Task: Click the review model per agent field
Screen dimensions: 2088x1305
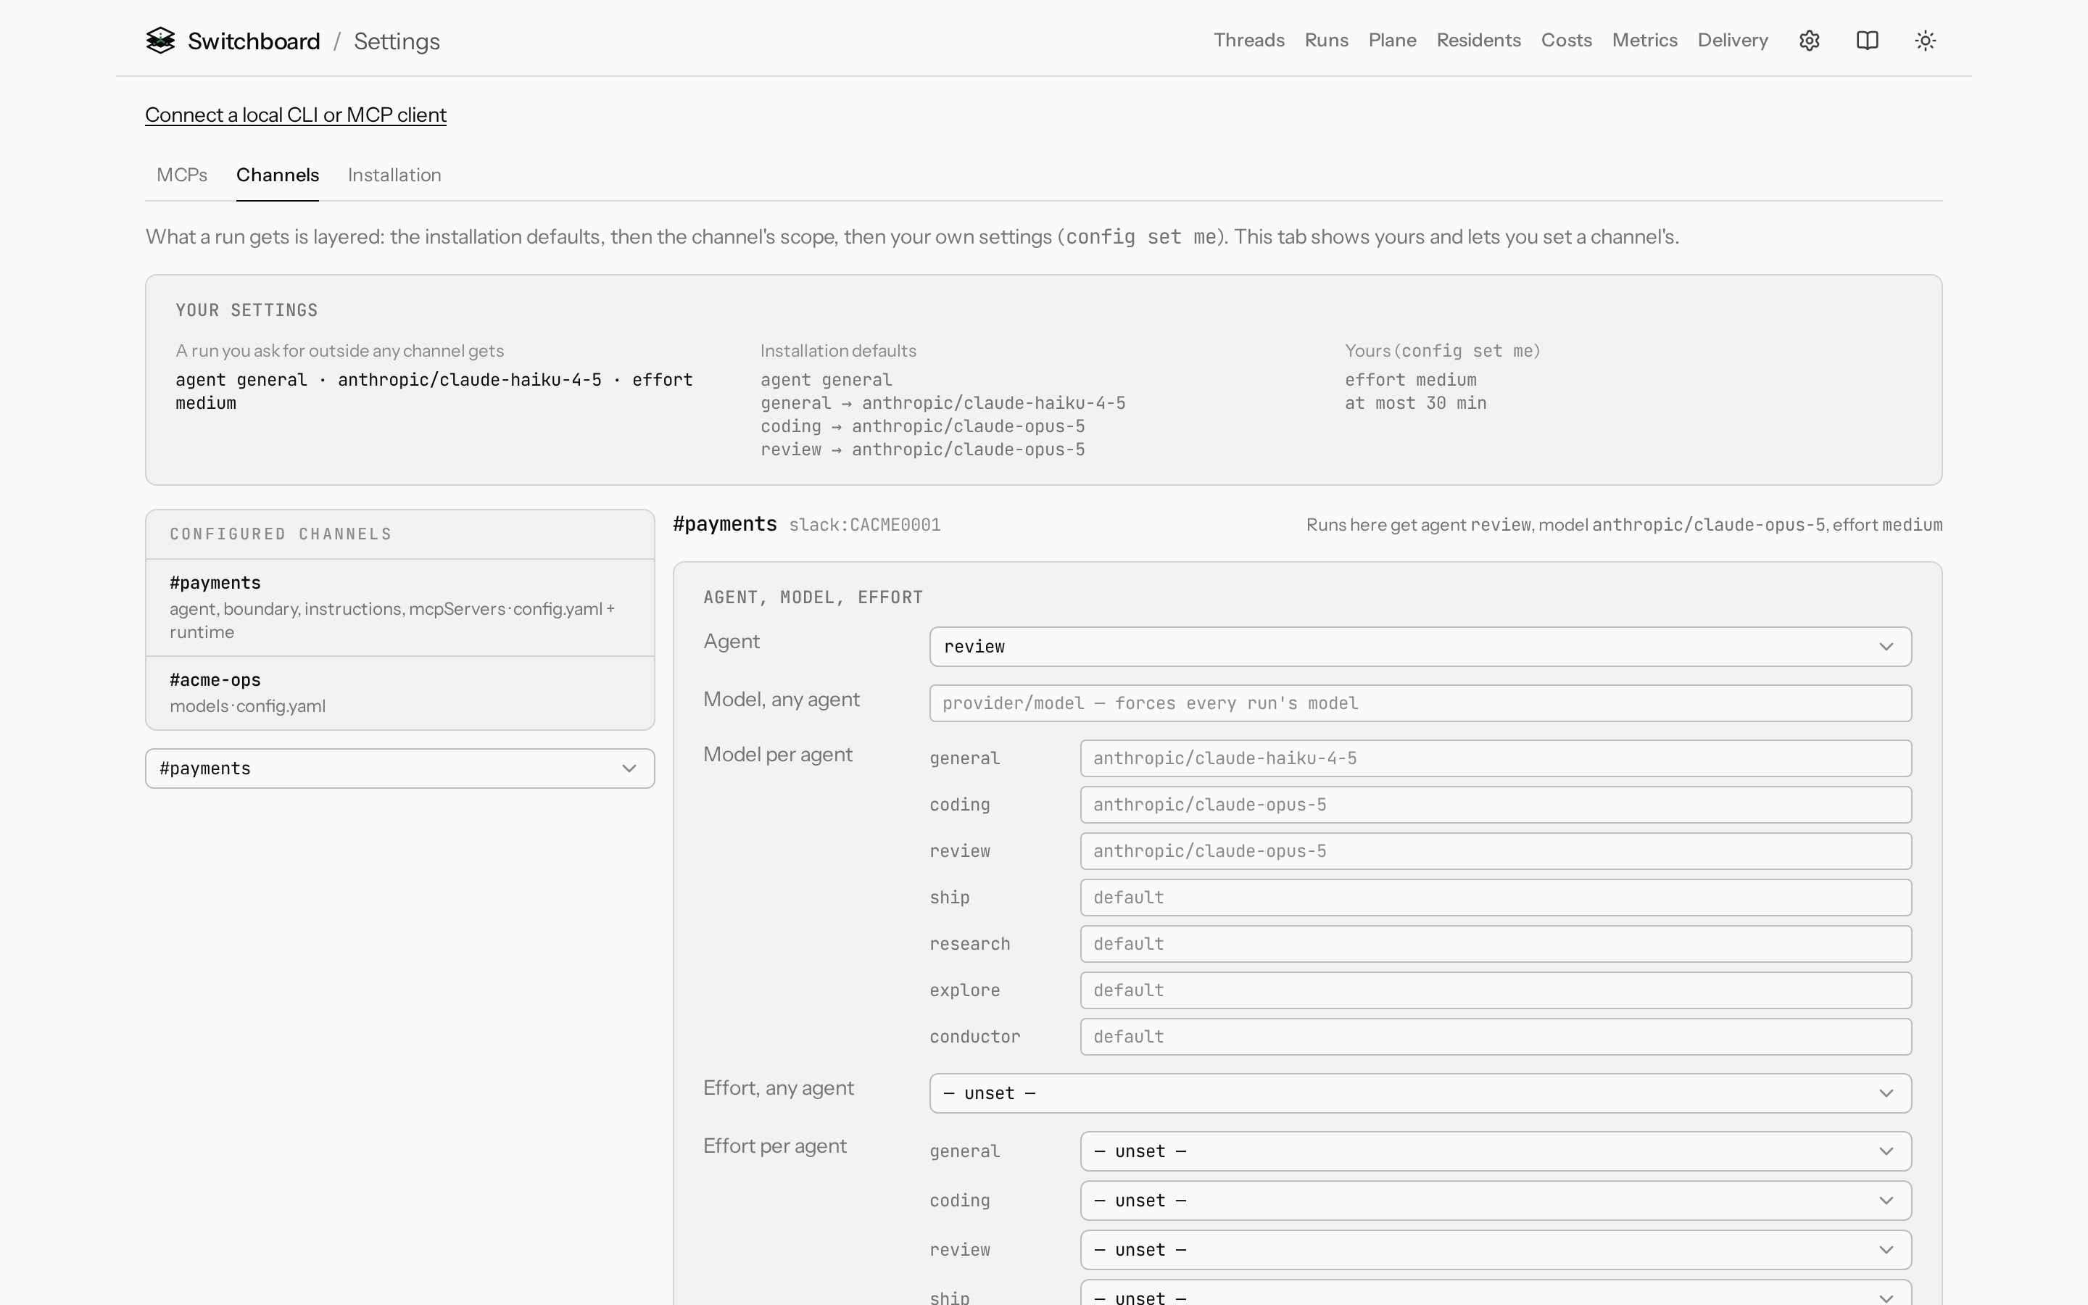Action: 1495,851
